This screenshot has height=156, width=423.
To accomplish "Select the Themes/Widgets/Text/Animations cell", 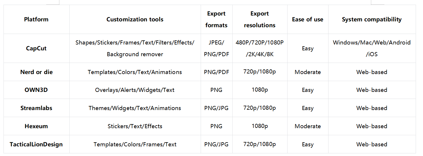I will pyautogui.click(x=135, y=108).
